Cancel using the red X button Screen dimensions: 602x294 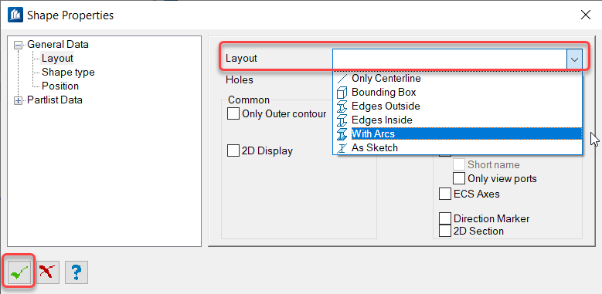coord(48,272)
